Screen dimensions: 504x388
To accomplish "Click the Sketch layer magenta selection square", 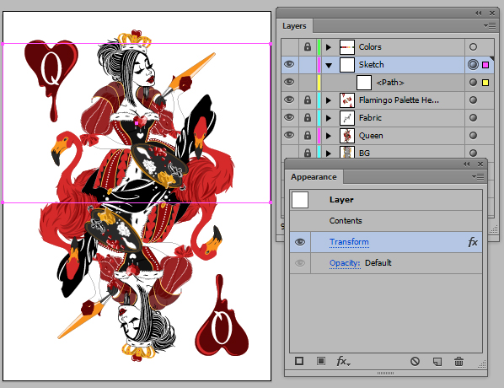I will coord(485,65).
